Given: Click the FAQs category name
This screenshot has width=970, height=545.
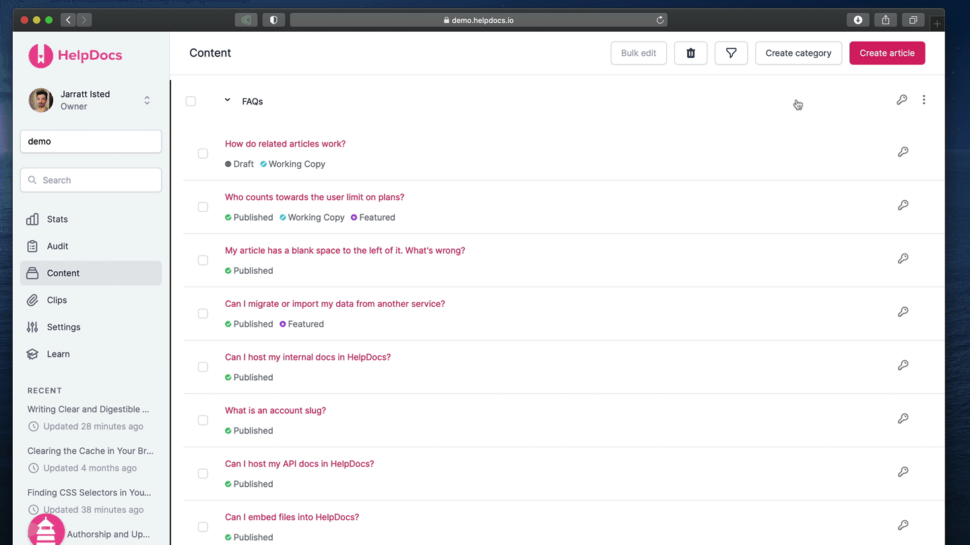Looking at the screenshot, I should click(253, 102).
